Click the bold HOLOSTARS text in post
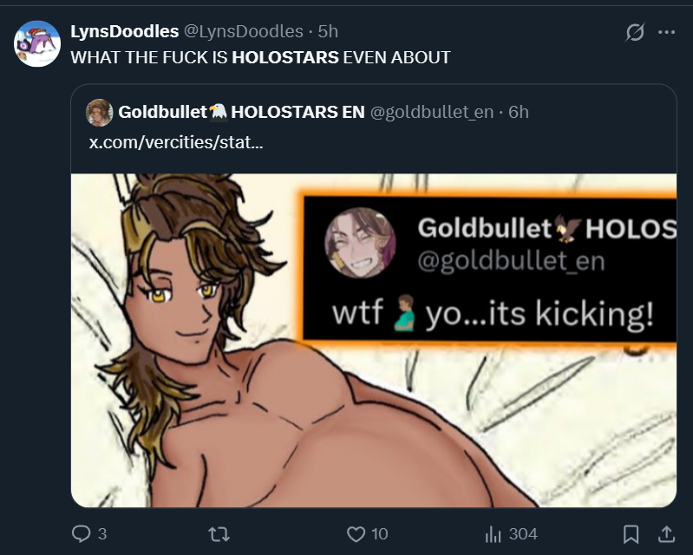The image size is (693, 555). (x=285, y=57)
